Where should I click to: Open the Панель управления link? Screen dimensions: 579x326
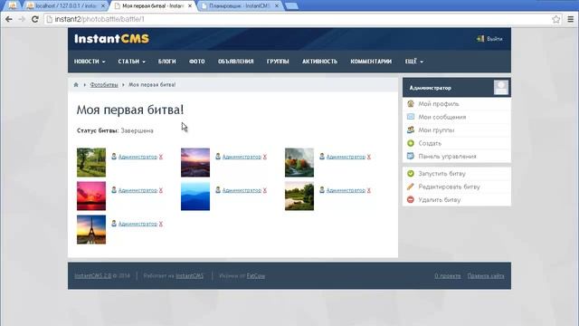point(447,157)
